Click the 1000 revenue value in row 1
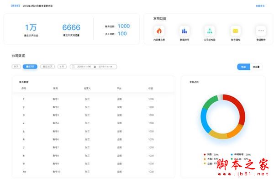The height and width of the screenshot is (179, 274). [x=151, y=99]
